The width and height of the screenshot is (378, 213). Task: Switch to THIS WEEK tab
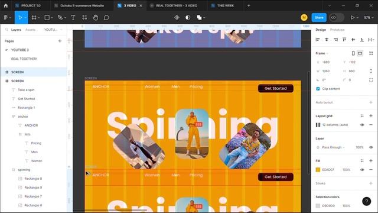click(x=225, y=5)
